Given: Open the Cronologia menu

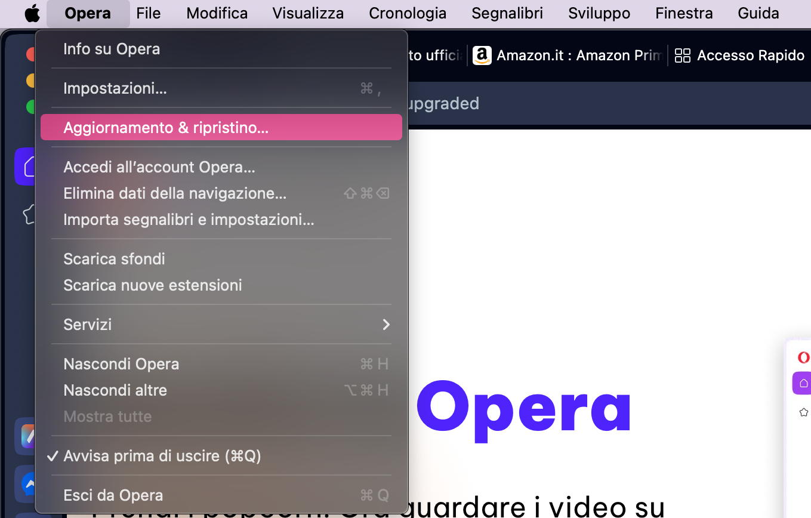Looking at the screenshot, I should coord(408,13).
